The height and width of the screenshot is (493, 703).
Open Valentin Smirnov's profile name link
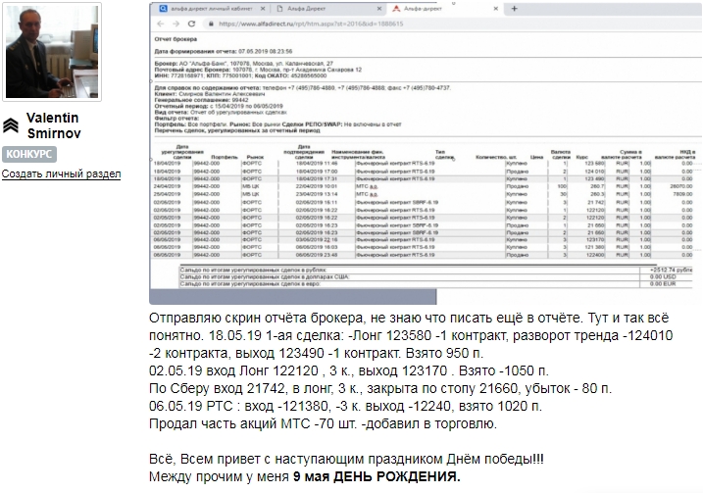(x=53, y=125)
